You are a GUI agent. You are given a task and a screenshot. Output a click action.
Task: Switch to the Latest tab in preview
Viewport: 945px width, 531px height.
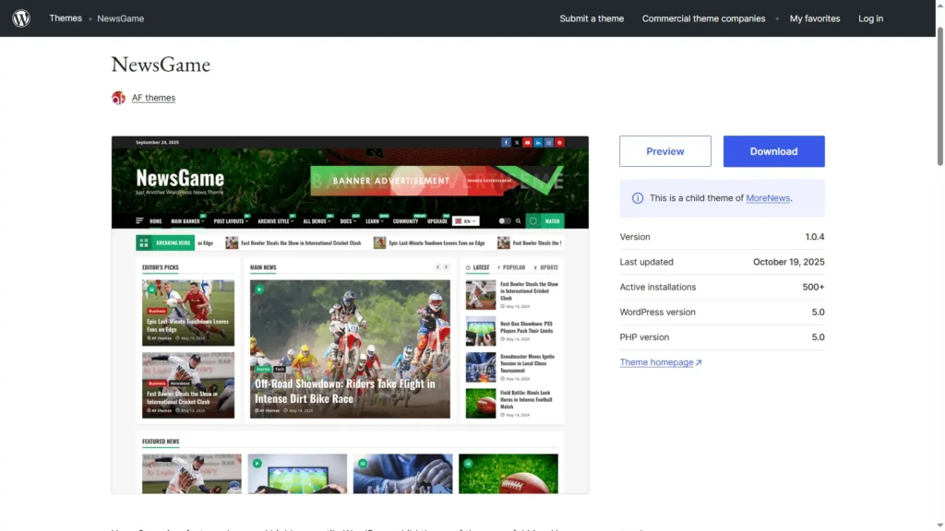[x=477, y=267]
